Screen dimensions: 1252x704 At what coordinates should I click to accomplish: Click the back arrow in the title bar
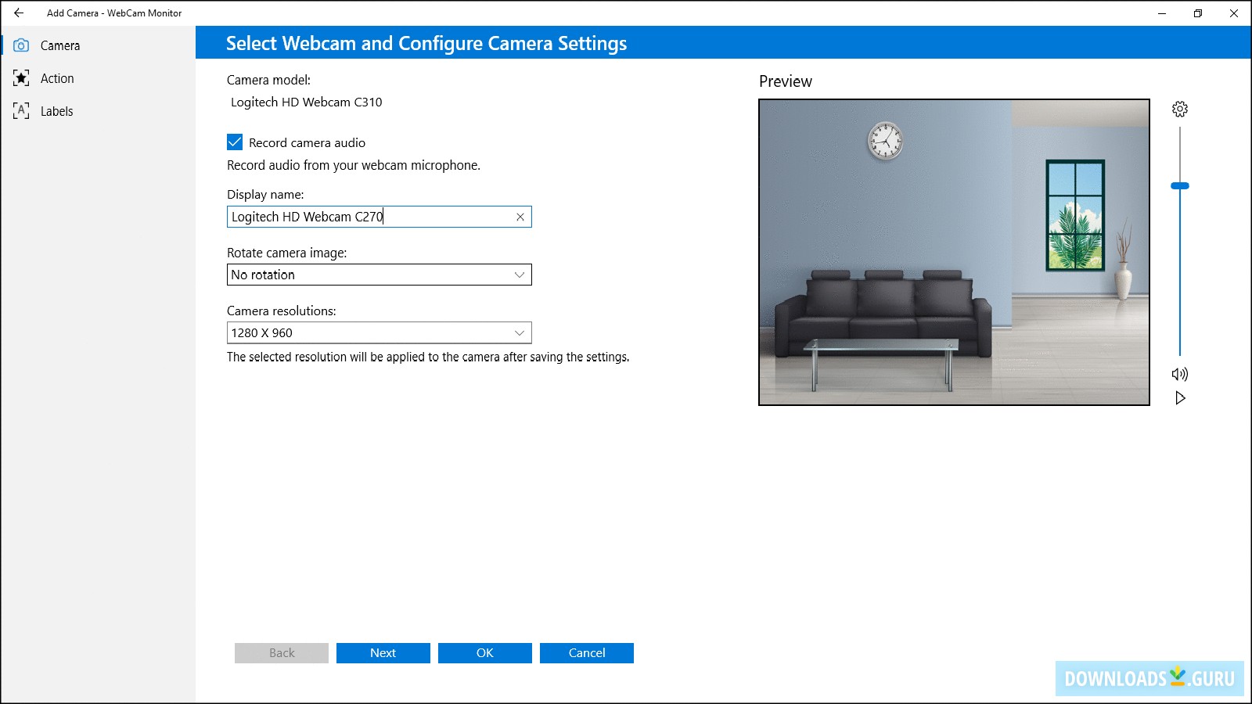point(17,13)
